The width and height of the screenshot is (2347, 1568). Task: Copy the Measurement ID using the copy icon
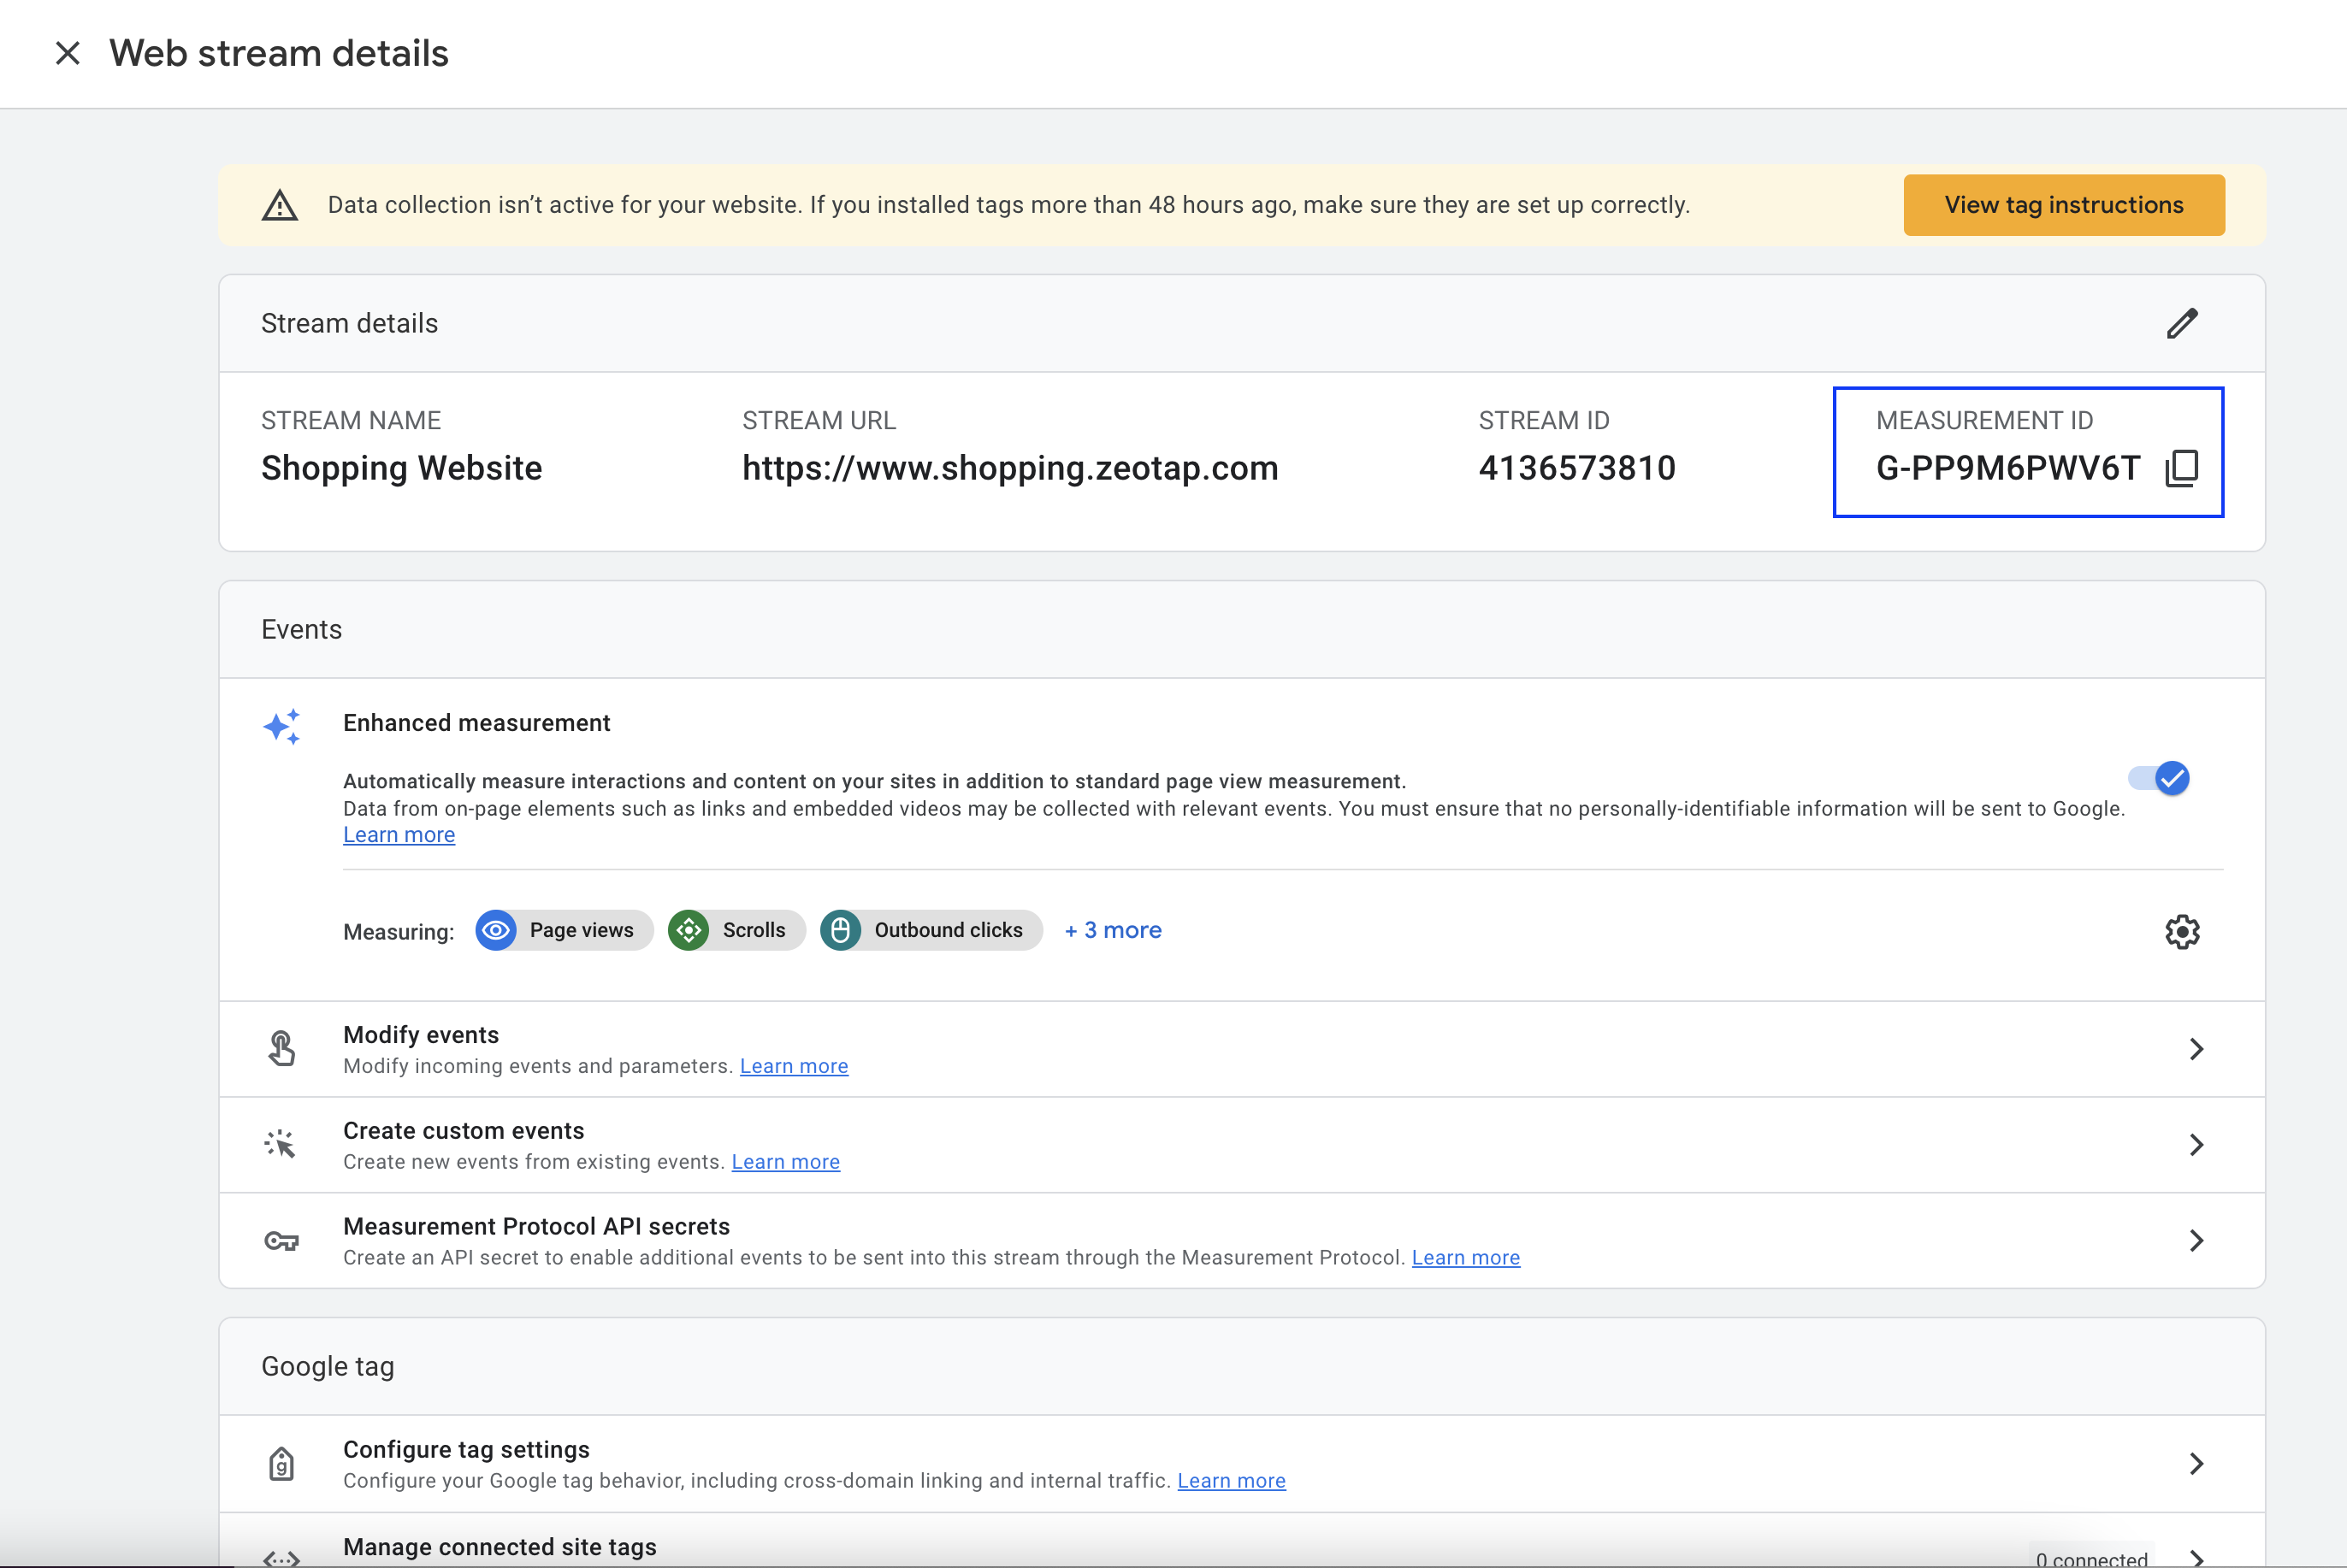click(2182, 468)
